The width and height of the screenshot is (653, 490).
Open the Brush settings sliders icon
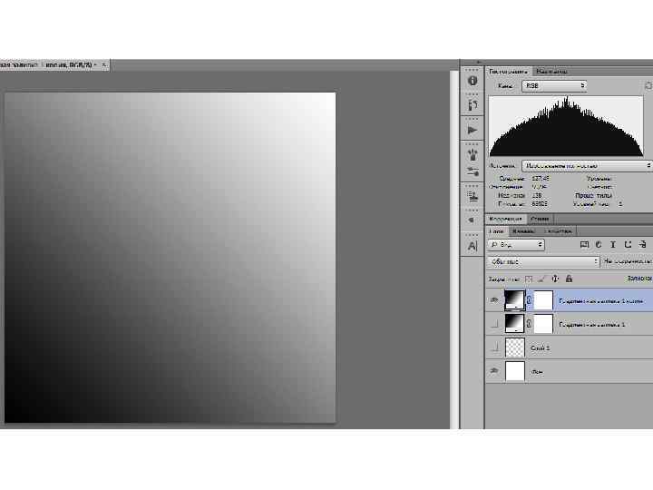coord(473,171)
